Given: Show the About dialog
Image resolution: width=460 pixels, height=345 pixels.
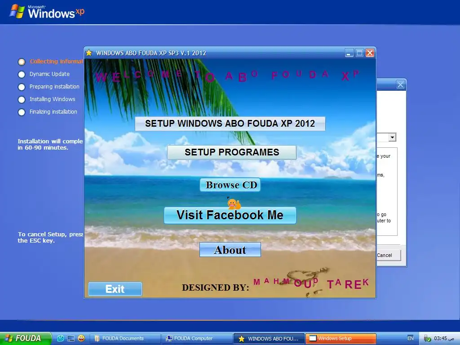Looking at the screenshot, I should pos(230,250).
